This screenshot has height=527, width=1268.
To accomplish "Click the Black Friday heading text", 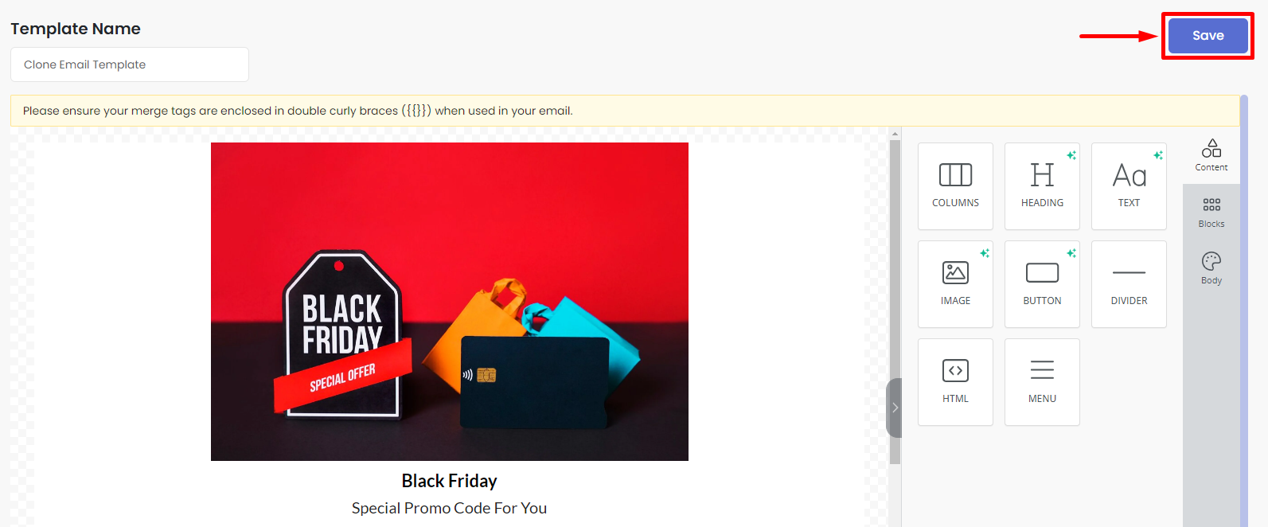I will (x=450, y=481).
